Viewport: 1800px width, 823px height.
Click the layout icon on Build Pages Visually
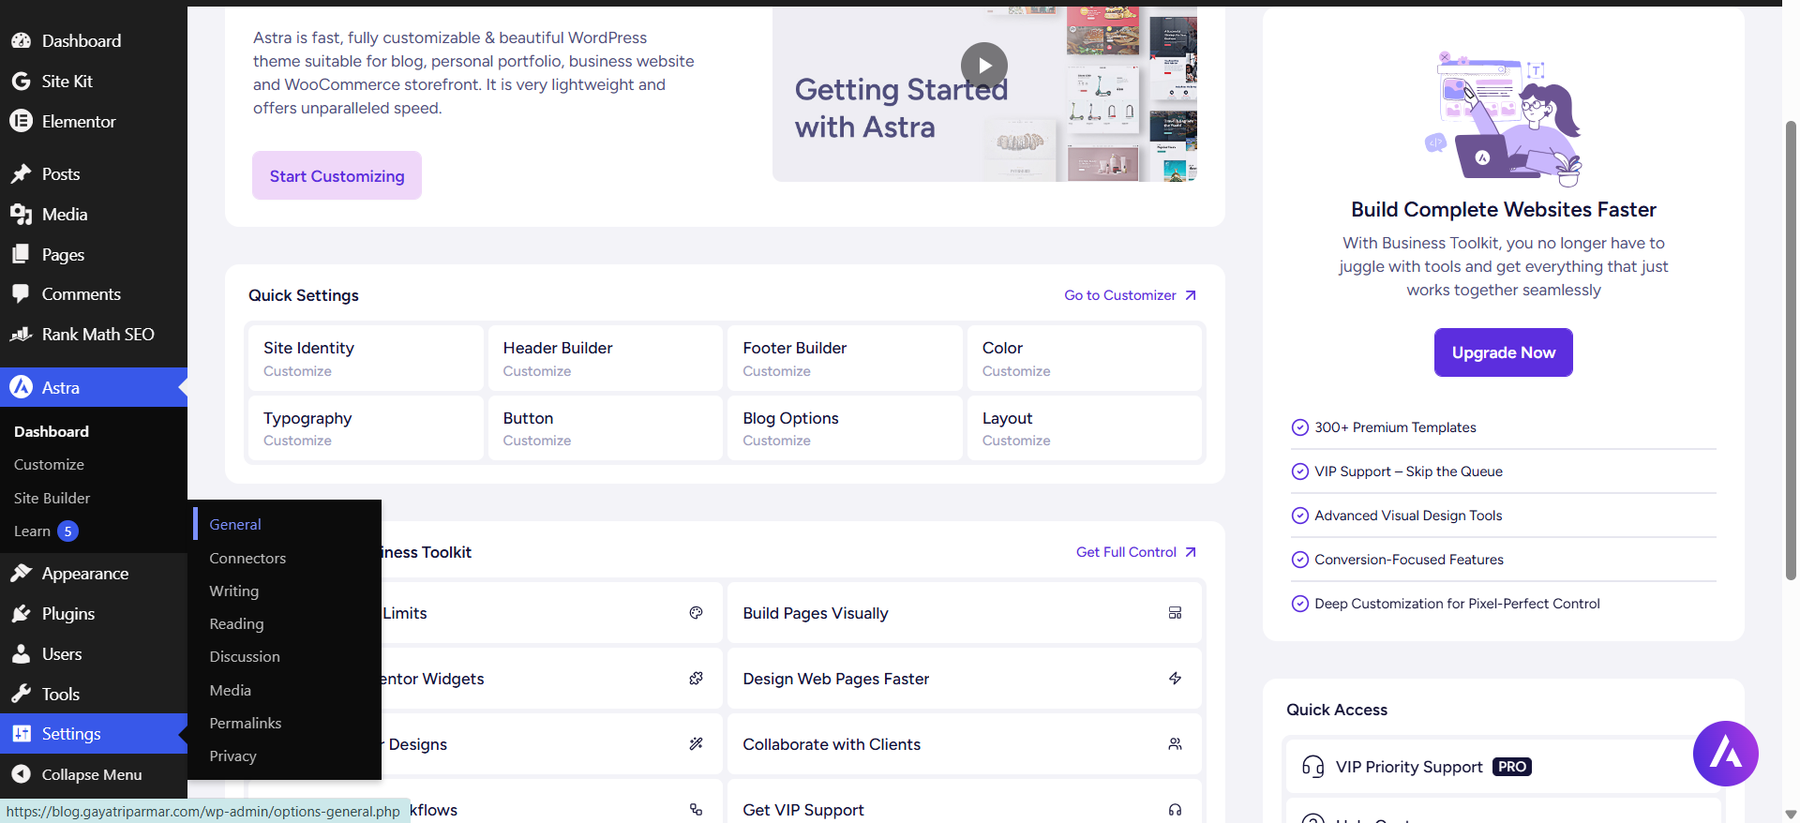click(x=1175, y=613)
